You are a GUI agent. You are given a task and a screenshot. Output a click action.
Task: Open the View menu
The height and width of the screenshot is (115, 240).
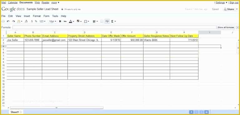pos(18,16)
